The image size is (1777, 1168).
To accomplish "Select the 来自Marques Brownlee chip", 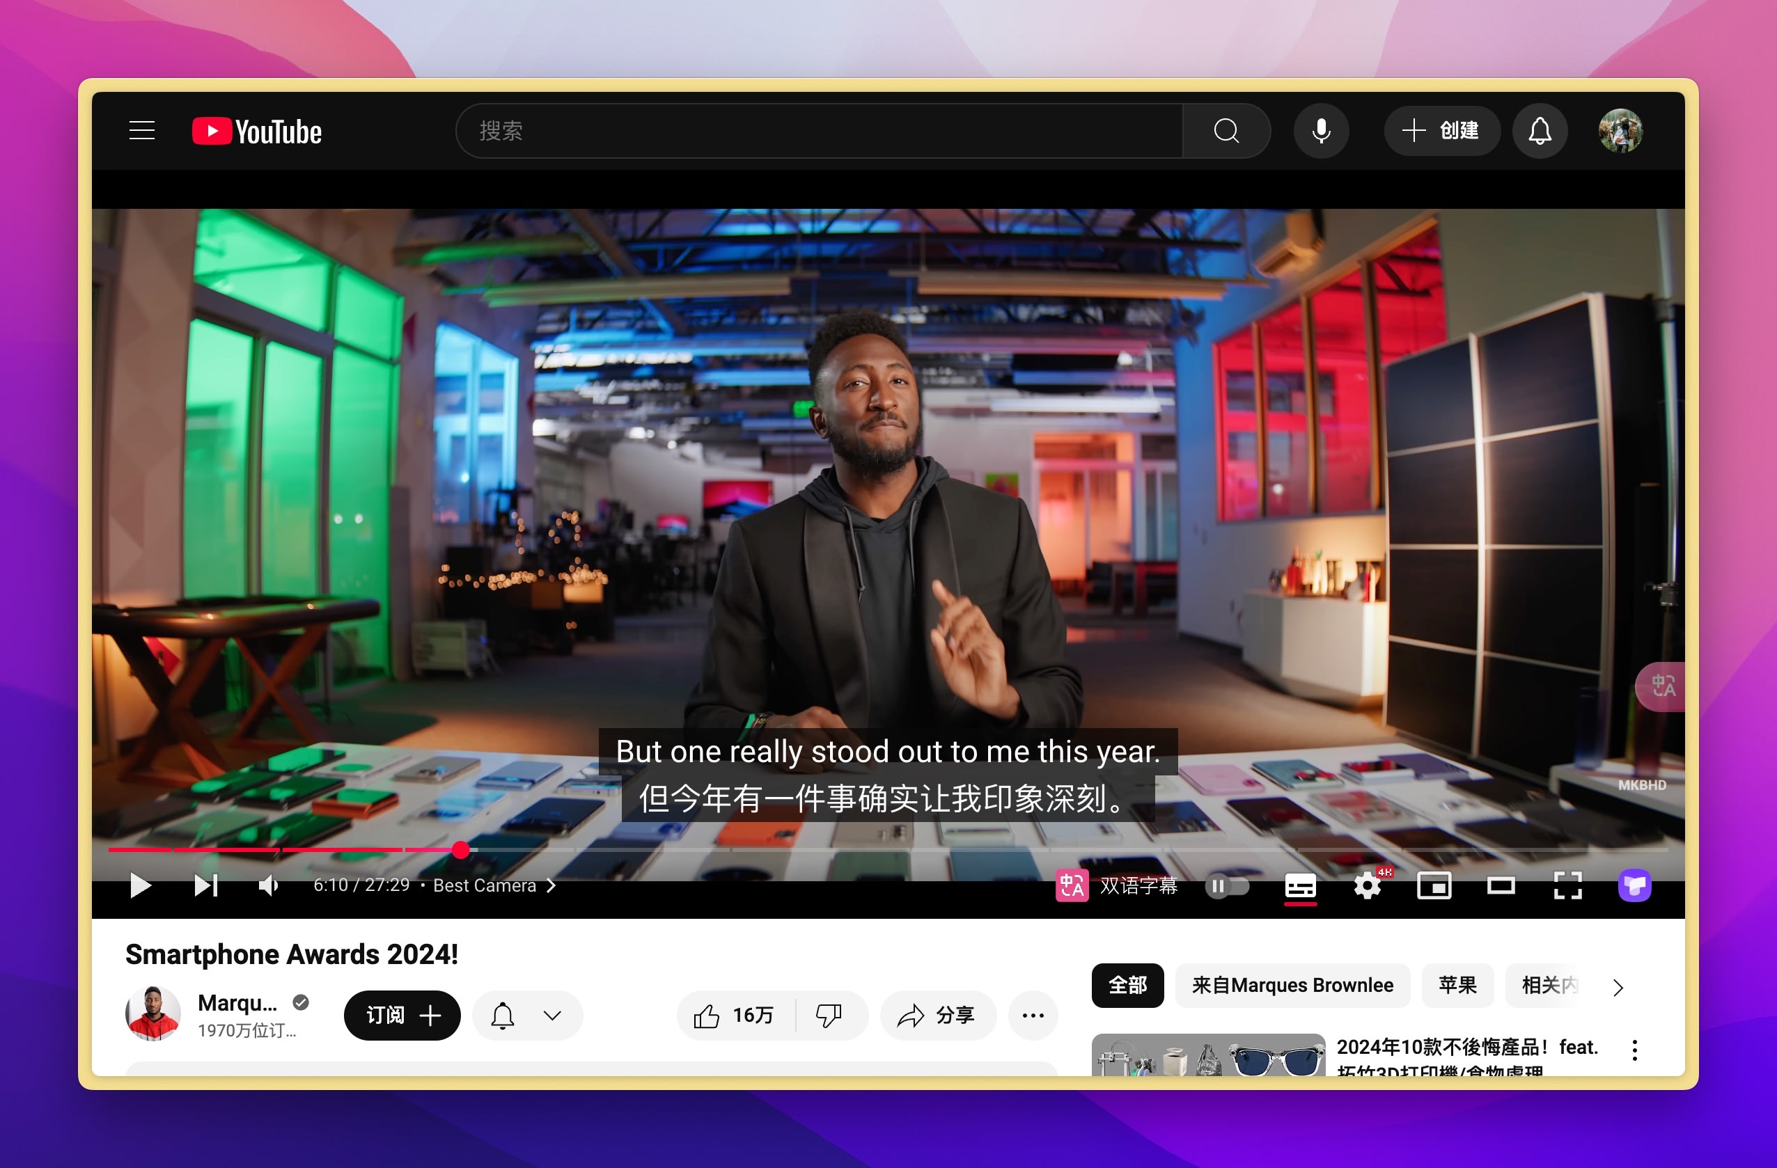I will coord(1292,985).
